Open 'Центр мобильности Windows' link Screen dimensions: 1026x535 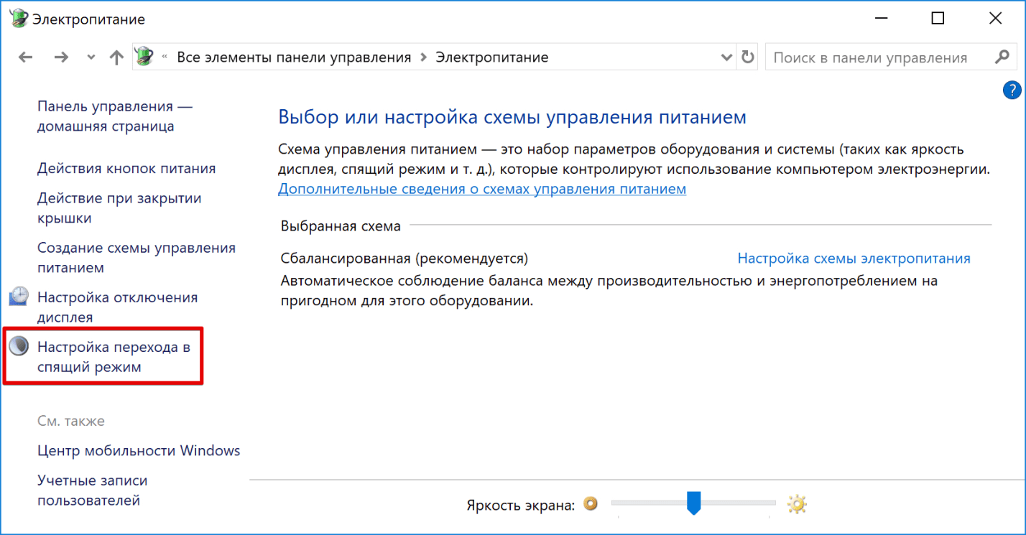tap(139, 451)
